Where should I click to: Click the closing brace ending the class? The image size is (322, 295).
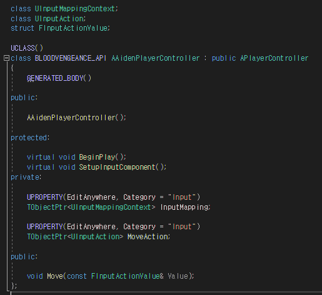tap(13, 286)
